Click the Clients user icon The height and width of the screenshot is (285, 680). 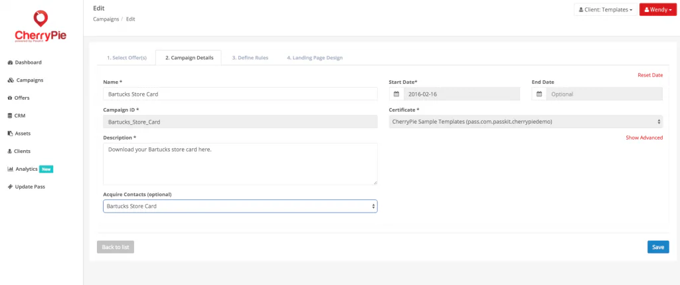pyautogui.click(x=10, y=151)
